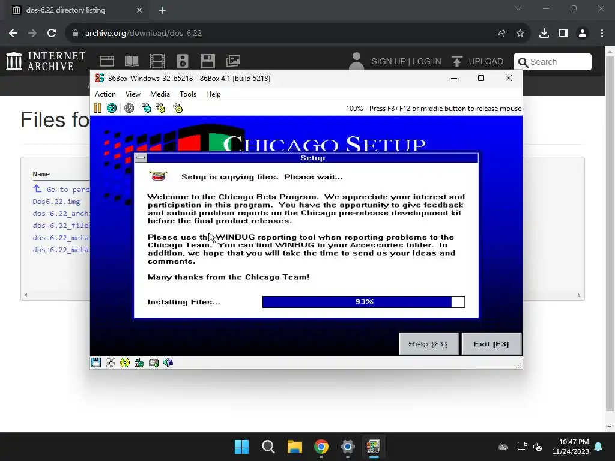
Task: Click the dos-6.22_arch file link
Action: 61,214
